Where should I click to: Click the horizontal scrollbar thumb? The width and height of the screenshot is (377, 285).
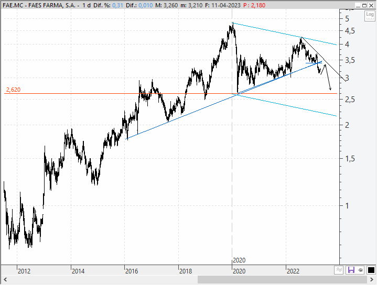coord(283,280)
